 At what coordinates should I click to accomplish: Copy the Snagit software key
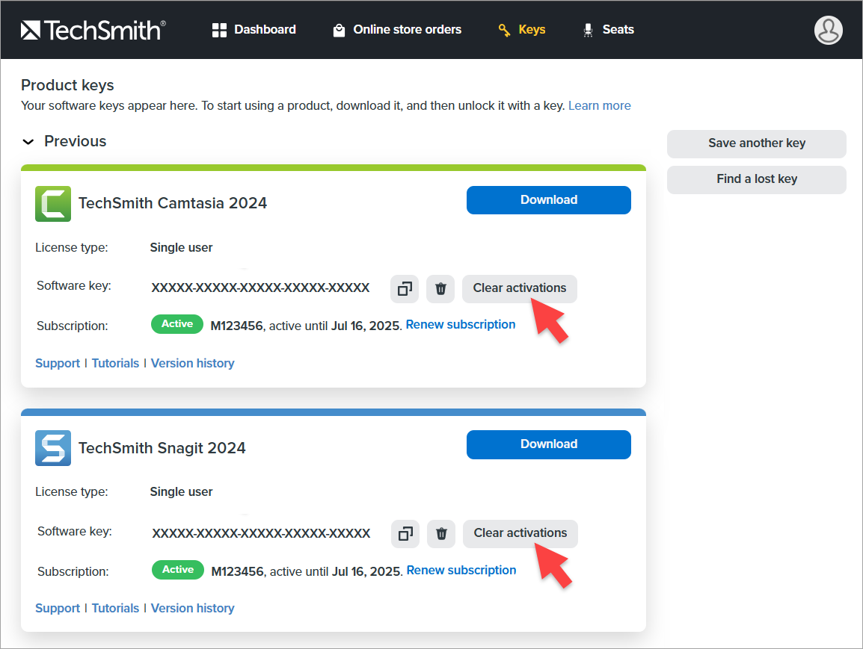click(x=405, y=533)
